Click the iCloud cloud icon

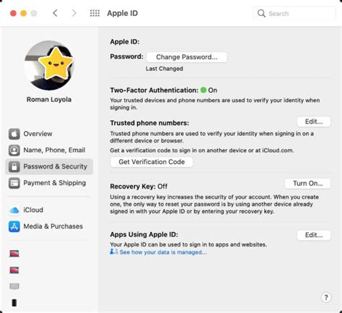[x=14, y=210]
